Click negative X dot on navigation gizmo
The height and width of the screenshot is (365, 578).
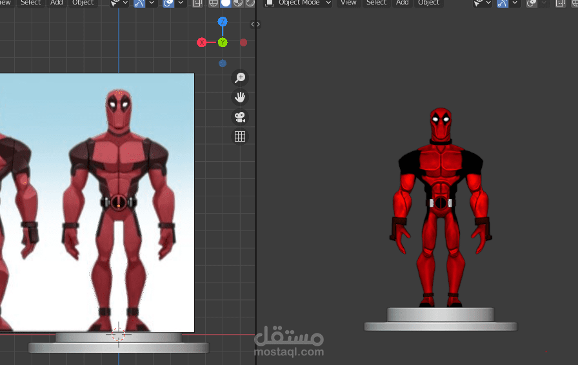click(243, 42)
